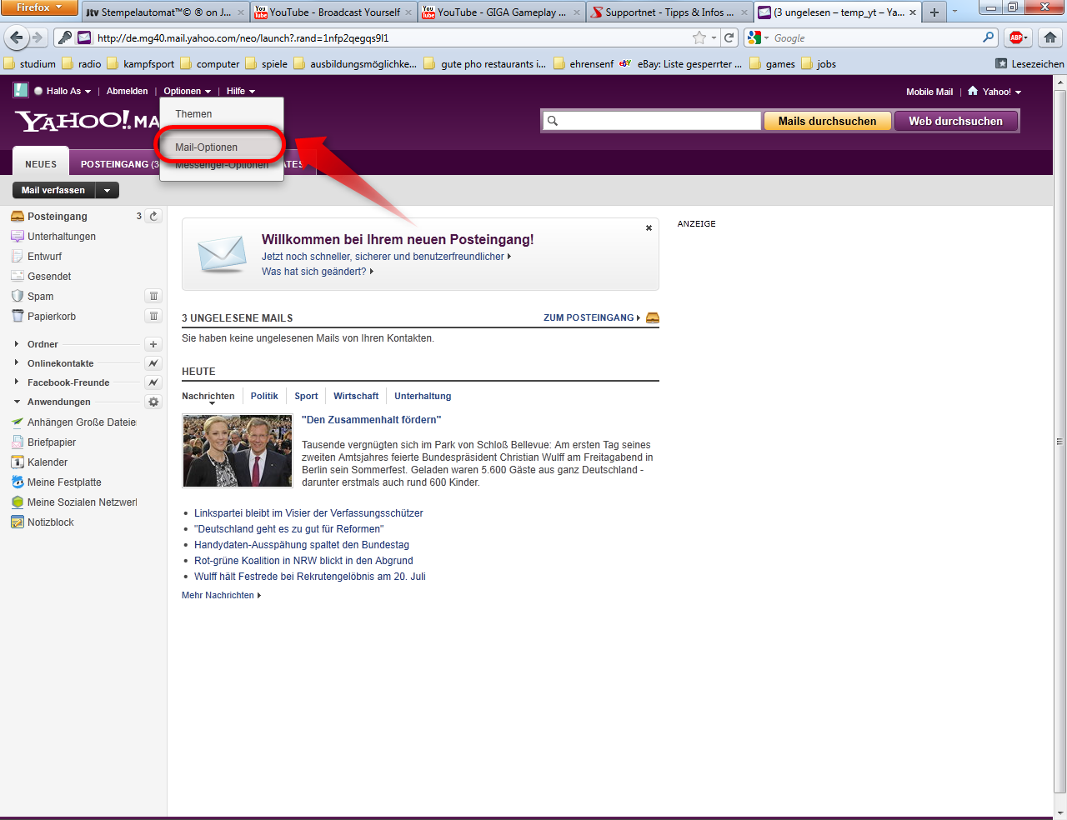Empty Papierkorb with its trash icon
This screenshot has width=1067, height=820.
coord(153,316)
